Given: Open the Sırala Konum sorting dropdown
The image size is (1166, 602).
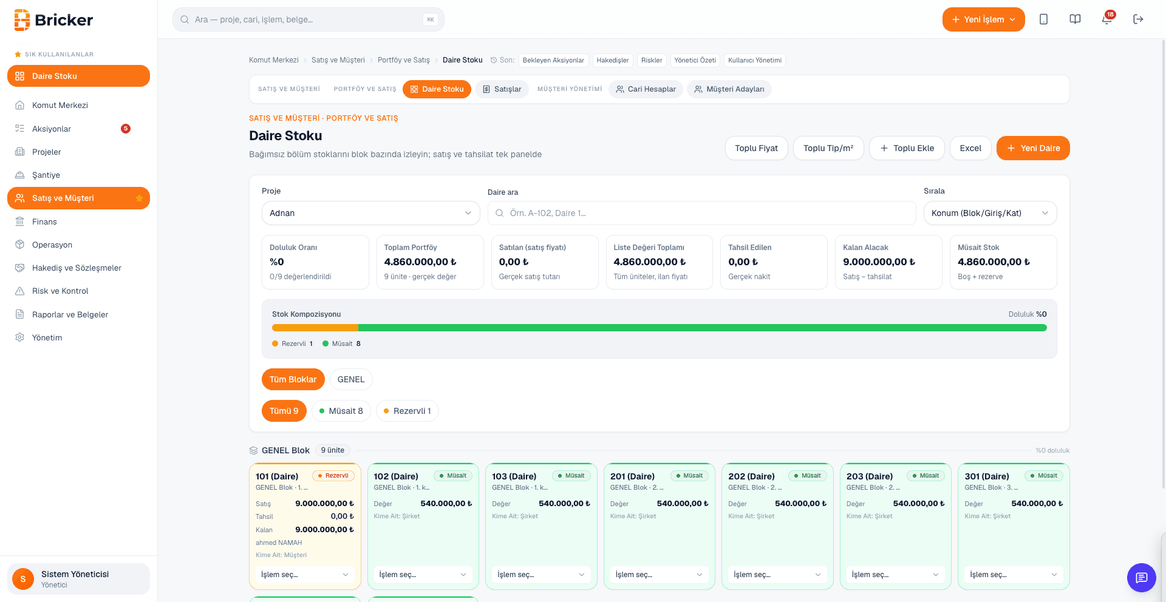Looking at the screenshot, I should 990,213.
